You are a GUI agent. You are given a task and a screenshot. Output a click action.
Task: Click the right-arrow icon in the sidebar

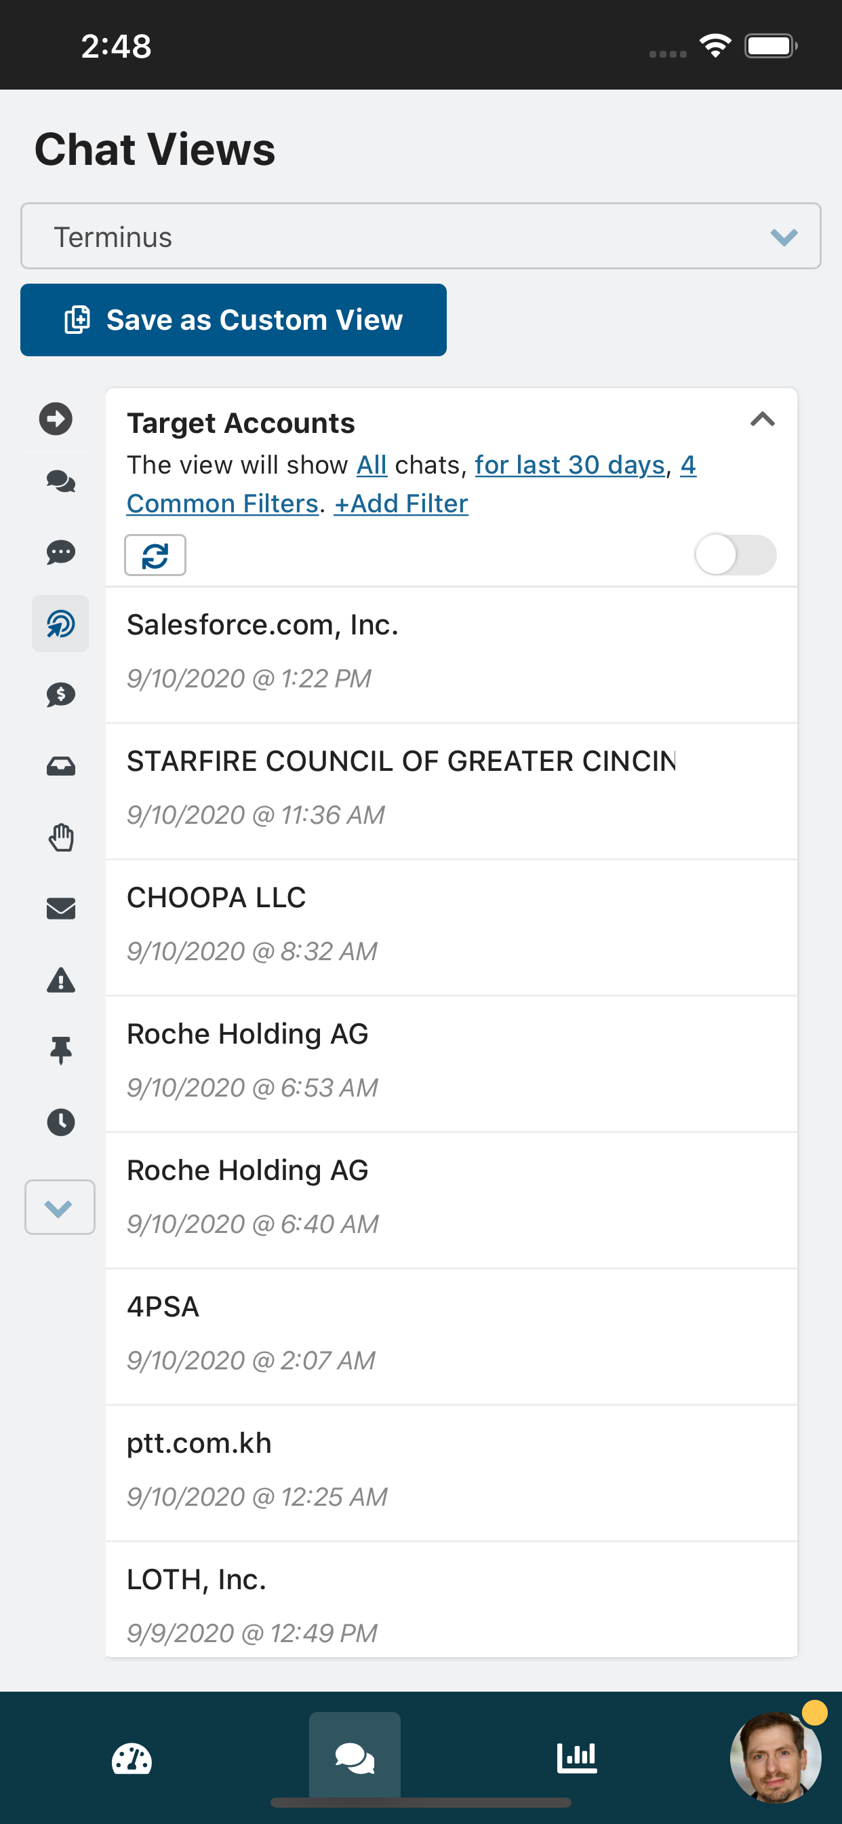(x=55, y=419)
